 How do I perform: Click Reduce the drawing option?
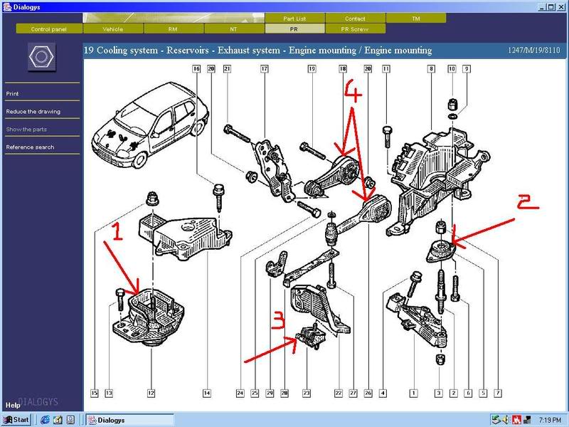tap(33, 112)
